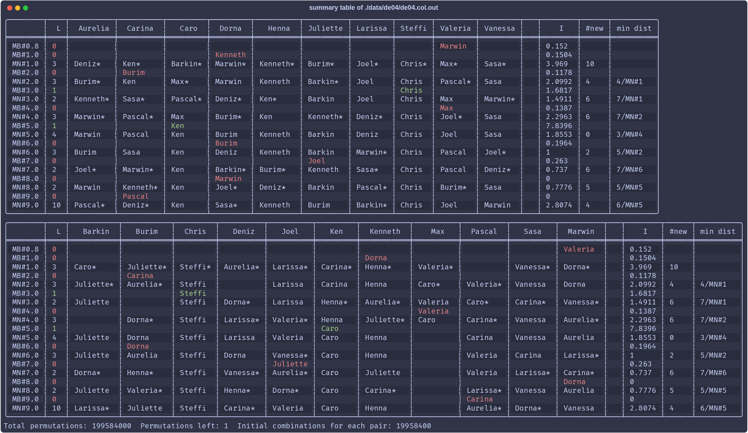Click red 'Max' in top table MB#4.0 row

[x=446, y=108]
